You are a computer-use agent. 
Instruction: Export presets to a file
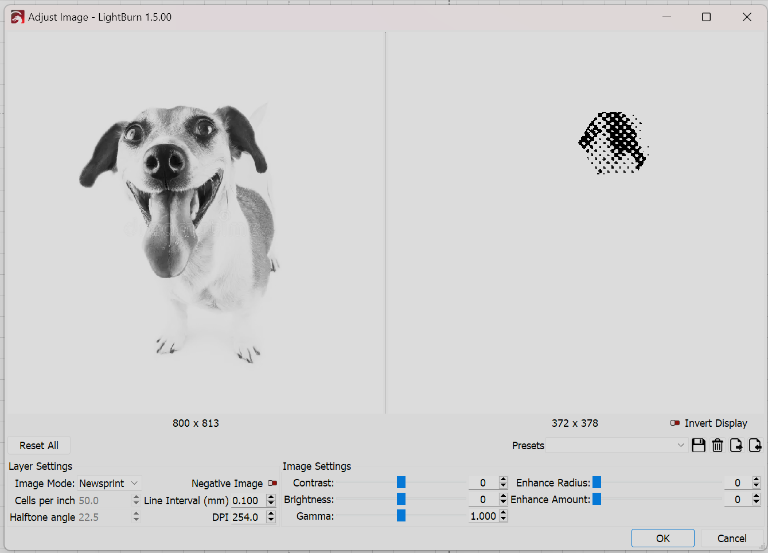click(736, 445)
